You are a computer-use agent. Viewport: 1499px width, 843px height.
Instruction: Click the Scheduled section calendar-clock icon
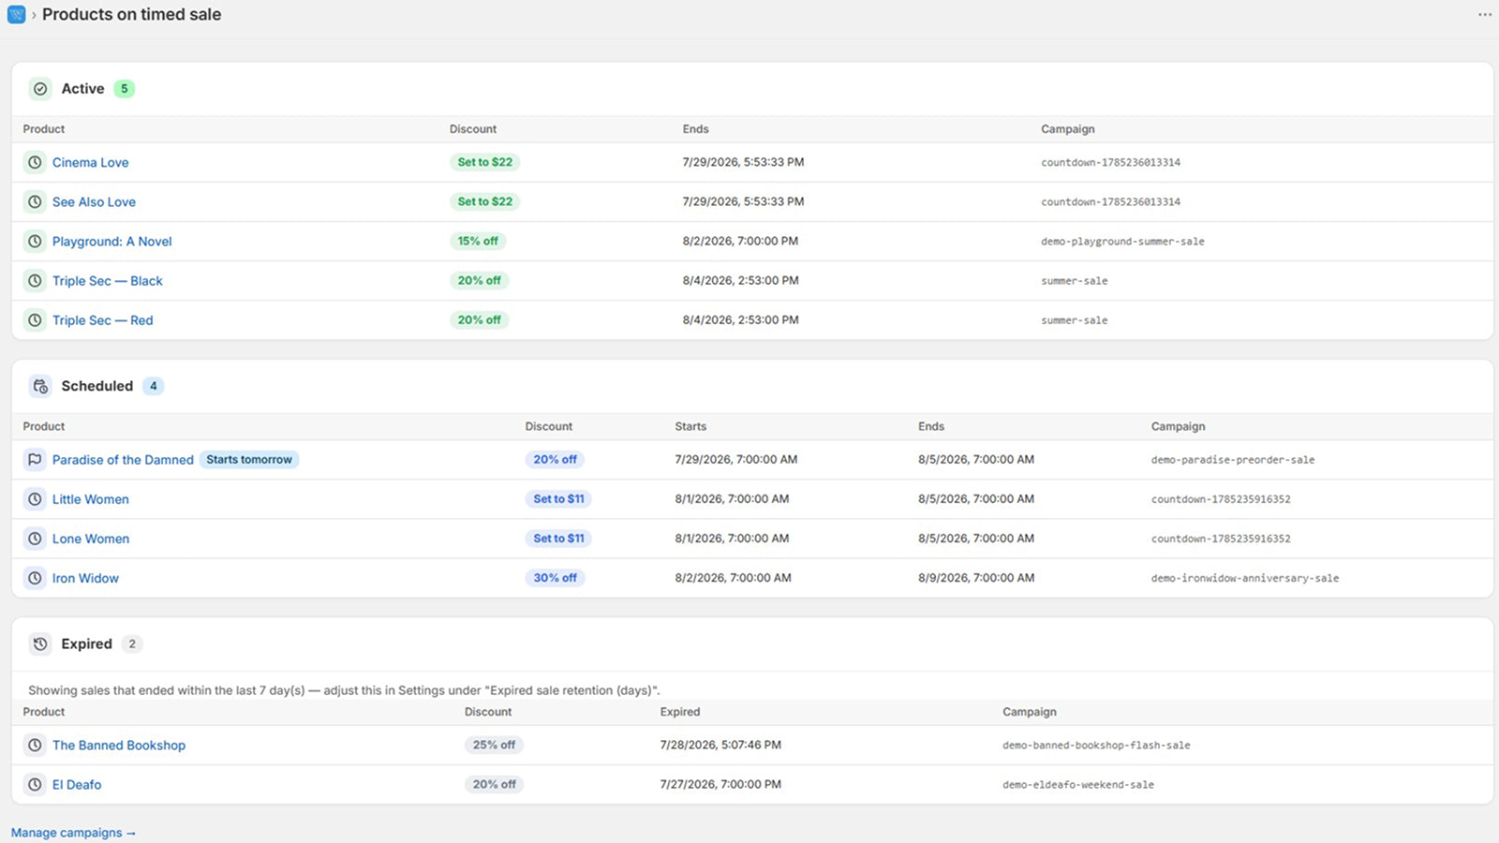tap(40, 386)
